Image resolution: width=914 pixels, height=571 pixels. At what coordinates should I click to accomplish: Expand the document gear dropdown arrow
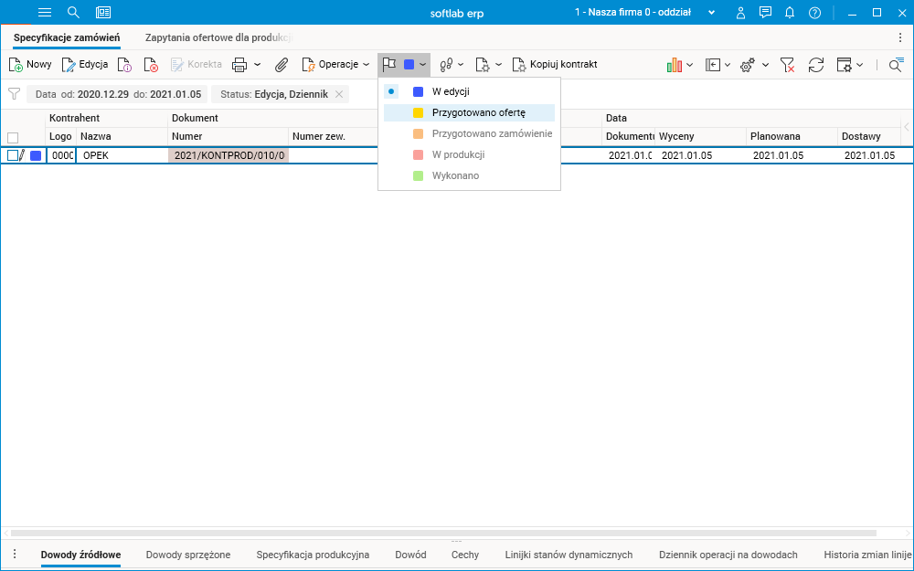tap(498, 65)
